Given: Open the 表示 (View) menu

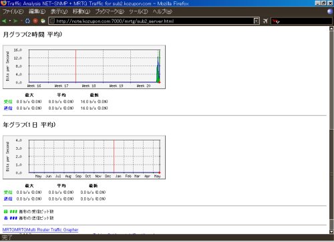Looking at the screenshot, I should [59, 11].
